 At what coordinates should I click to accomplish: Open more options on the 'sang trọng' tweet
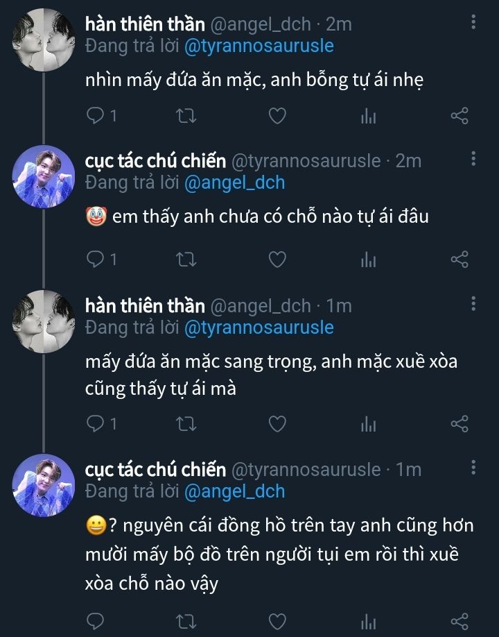coord(473,305)
